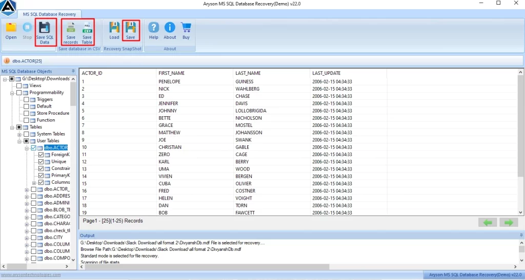This screenshot has height=280, width=525.
Task: Select the dbo.CITY table item
Action: point(53,238)
